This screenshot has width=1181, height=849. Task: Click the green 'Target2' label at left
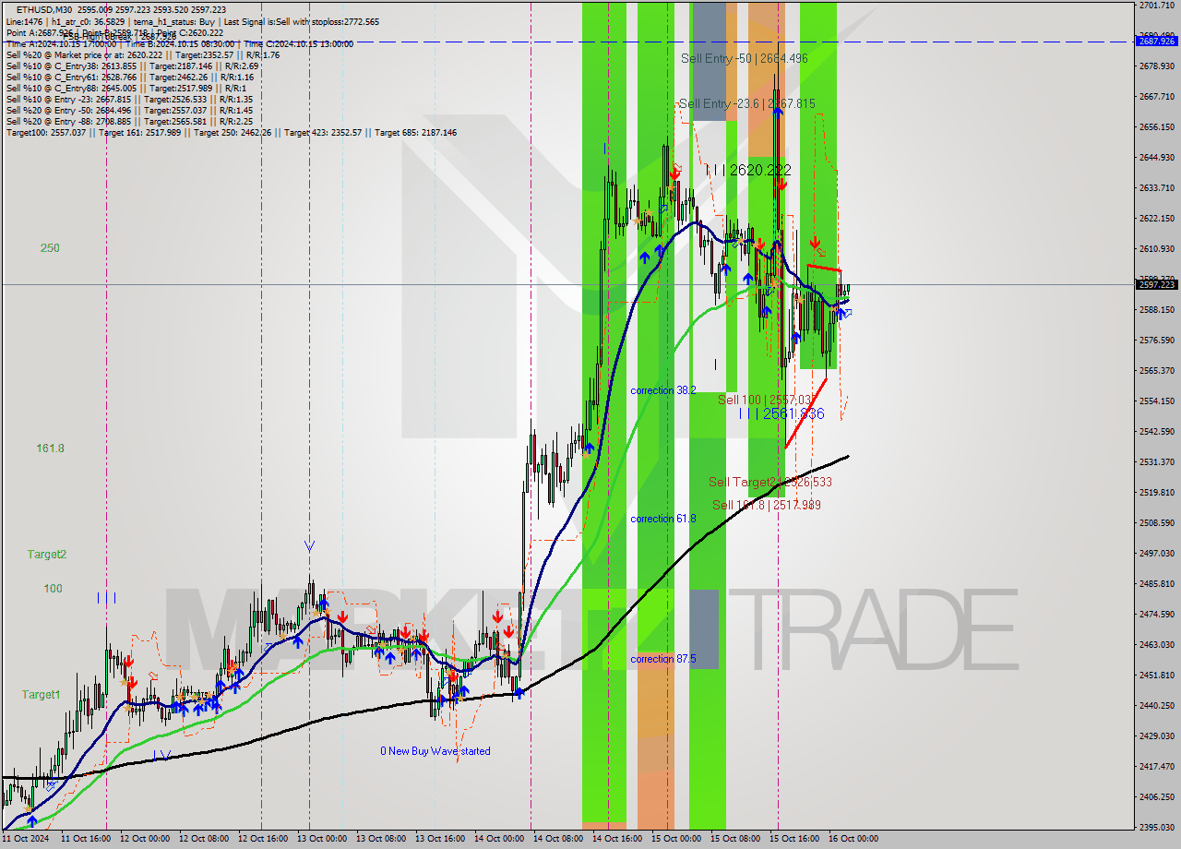point(46,555)
